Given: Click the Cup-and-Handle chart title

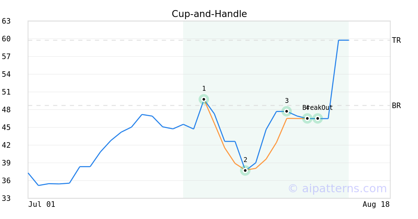Looking at the screenshot, I should (209, 14).
